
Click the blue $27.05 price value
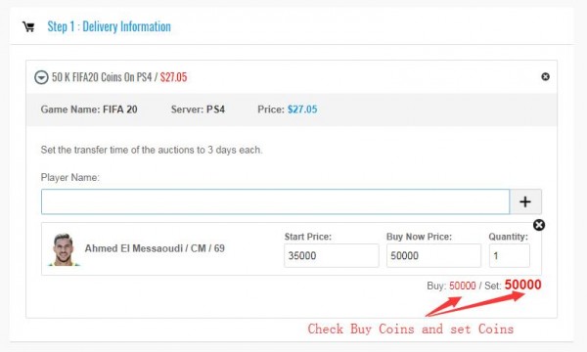302,110
